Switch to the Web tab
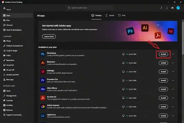The image size is (184, 123). coord(122,15)
